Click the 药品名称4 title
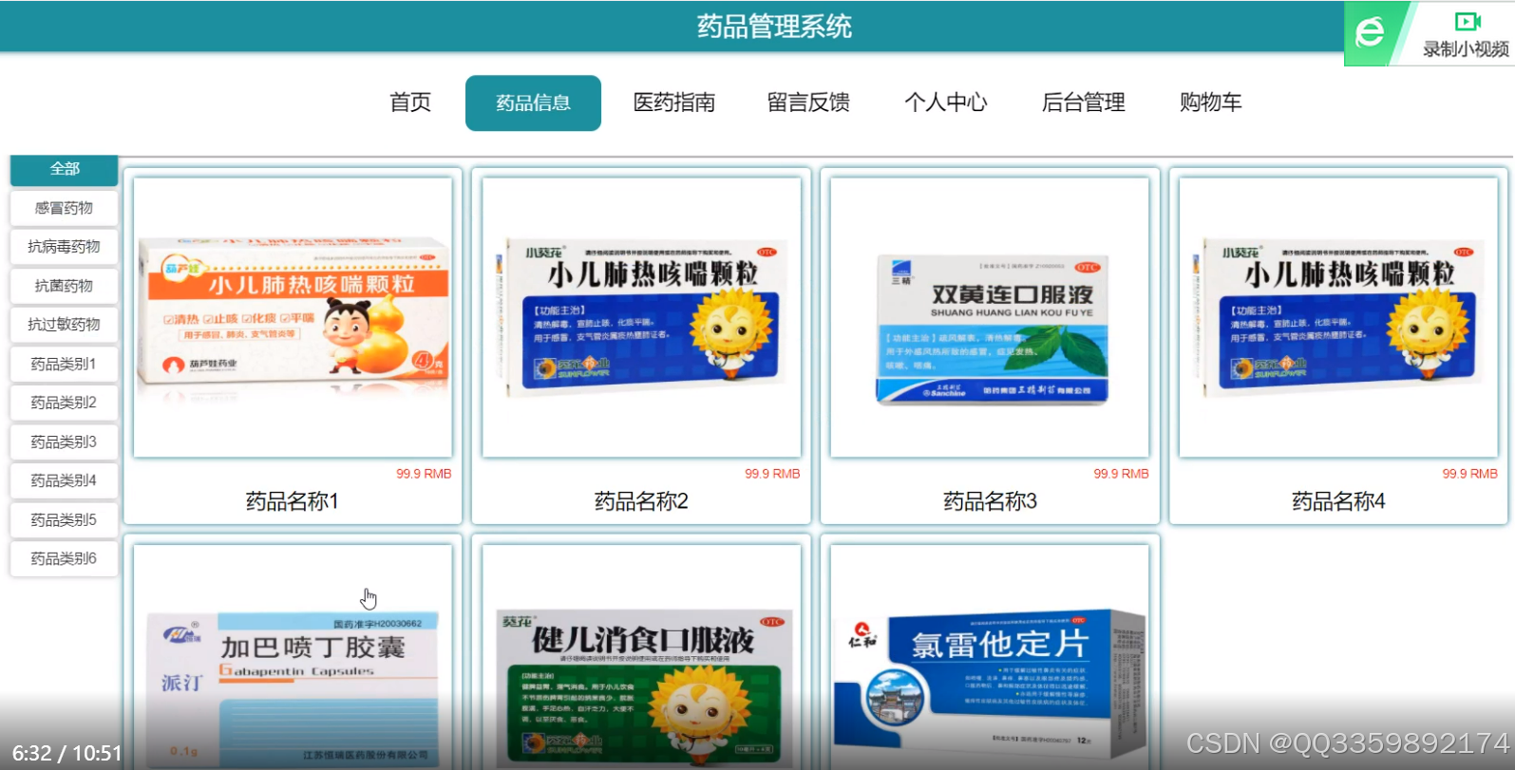The image size is (1515, 770). click(1338, 501)
